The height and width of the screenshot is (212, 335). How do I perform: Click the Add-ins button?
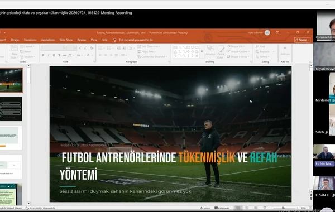(x=285, y=51)
